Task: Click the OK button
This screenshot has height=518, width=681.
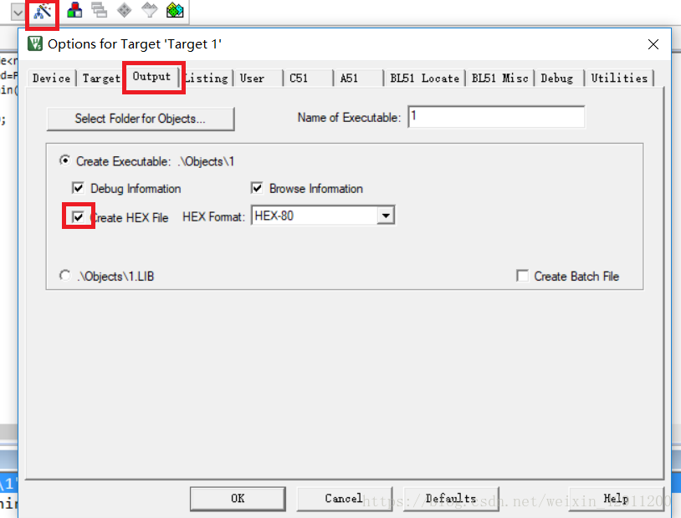Action: [238, 499]
